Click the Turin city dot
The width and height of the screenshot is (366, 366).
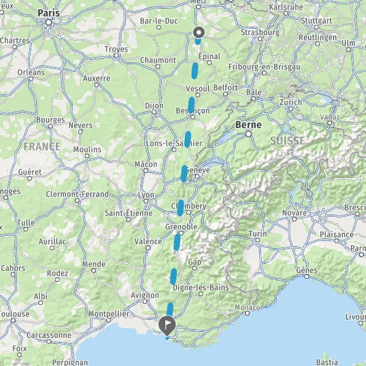(x=257, y=240)
